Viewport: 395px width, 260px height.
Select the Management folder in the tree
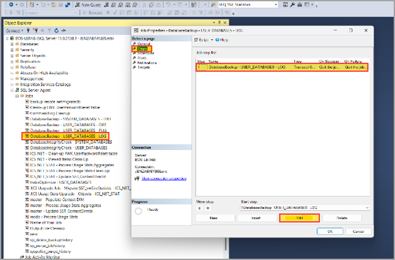(x=32, y=79)
